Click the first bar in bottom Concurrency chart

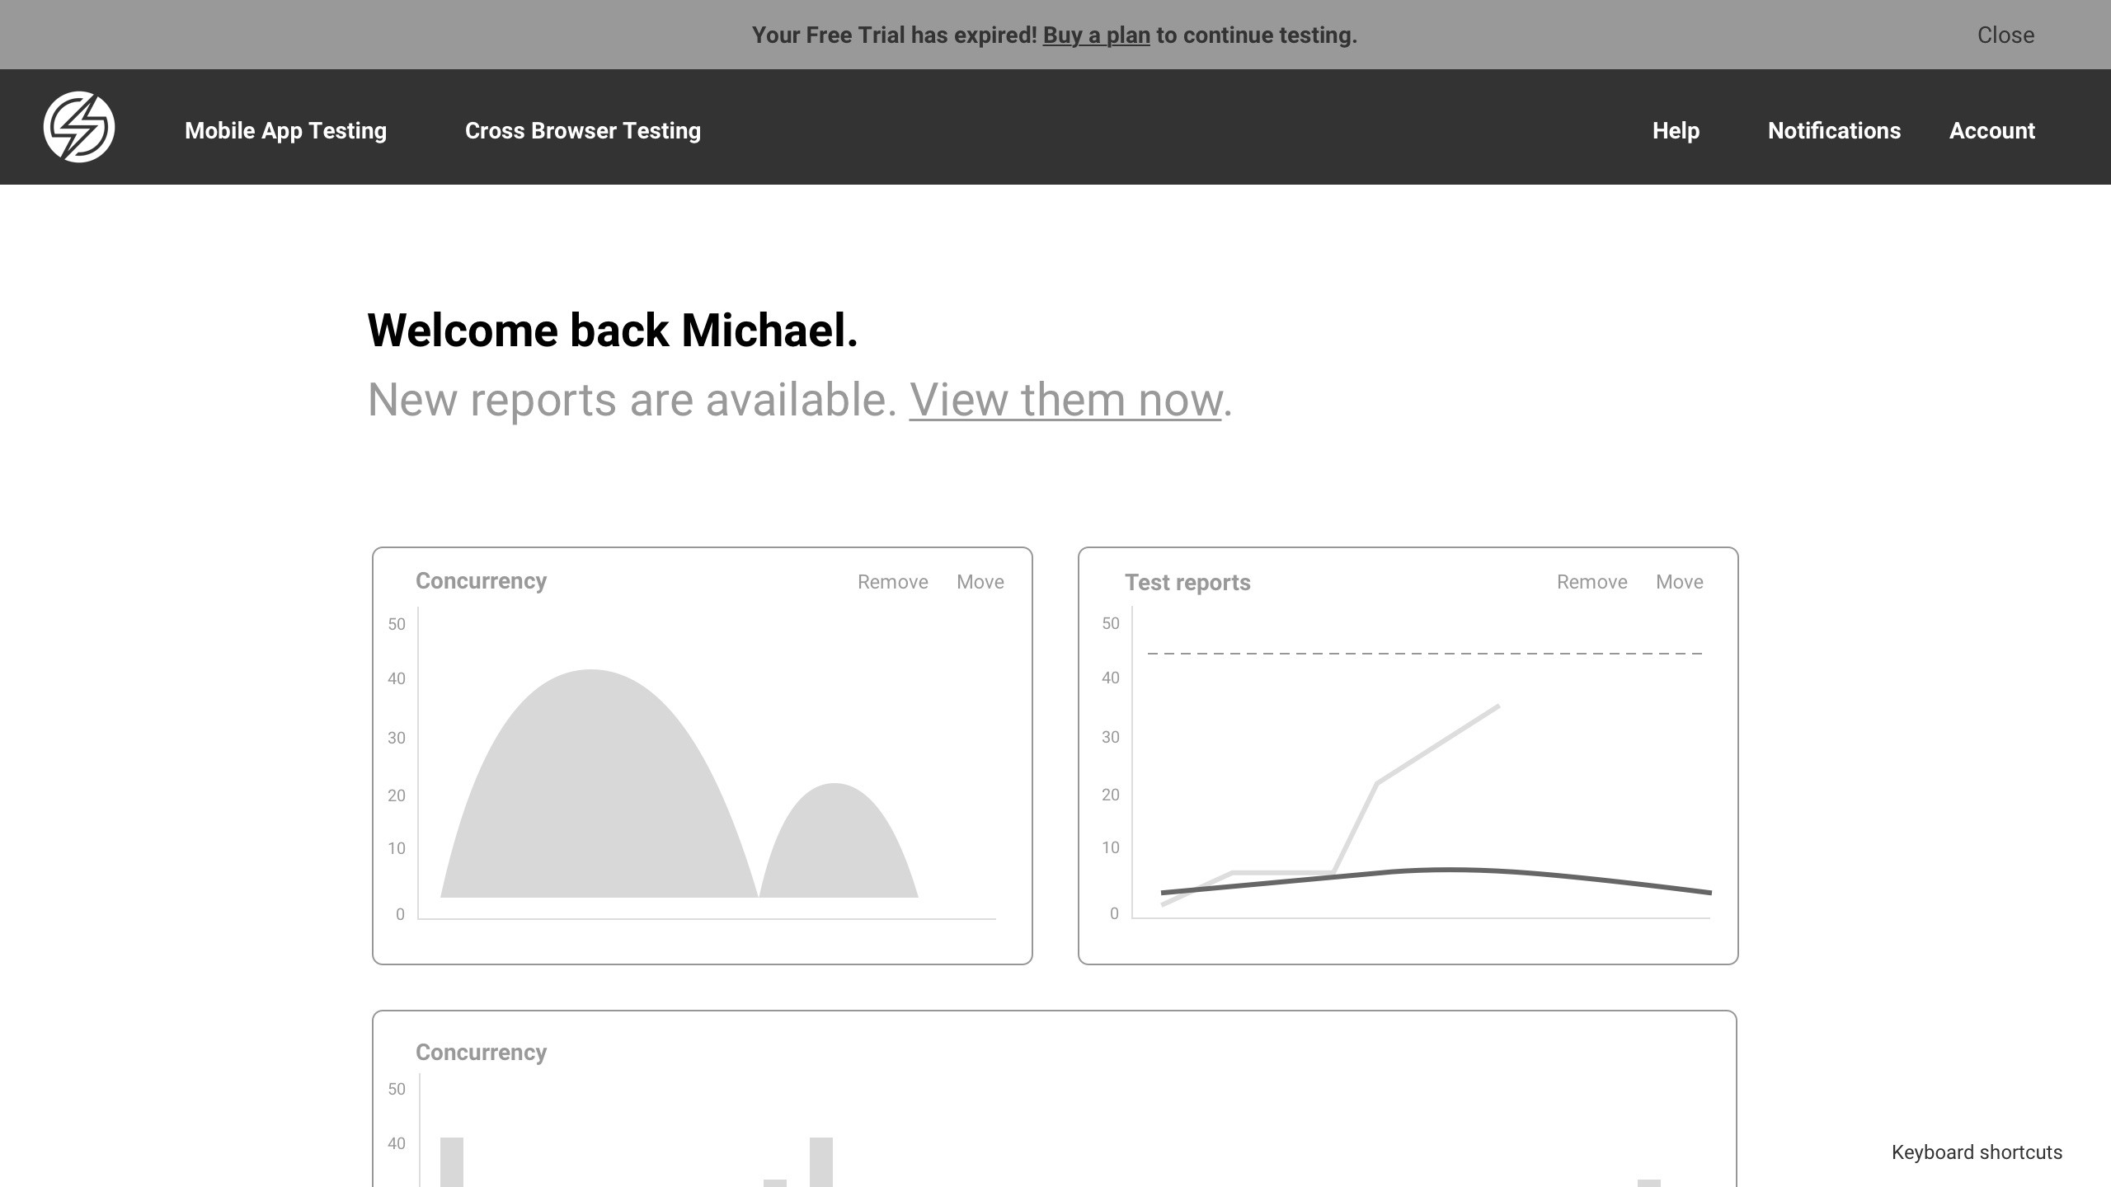(452, 1162)
